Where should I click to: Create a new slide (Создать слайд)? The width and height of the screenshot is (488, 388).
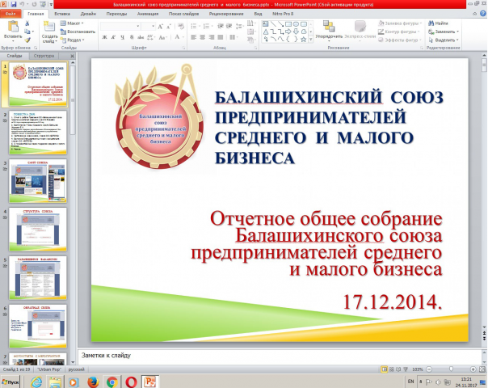click(x=49, y=32)
